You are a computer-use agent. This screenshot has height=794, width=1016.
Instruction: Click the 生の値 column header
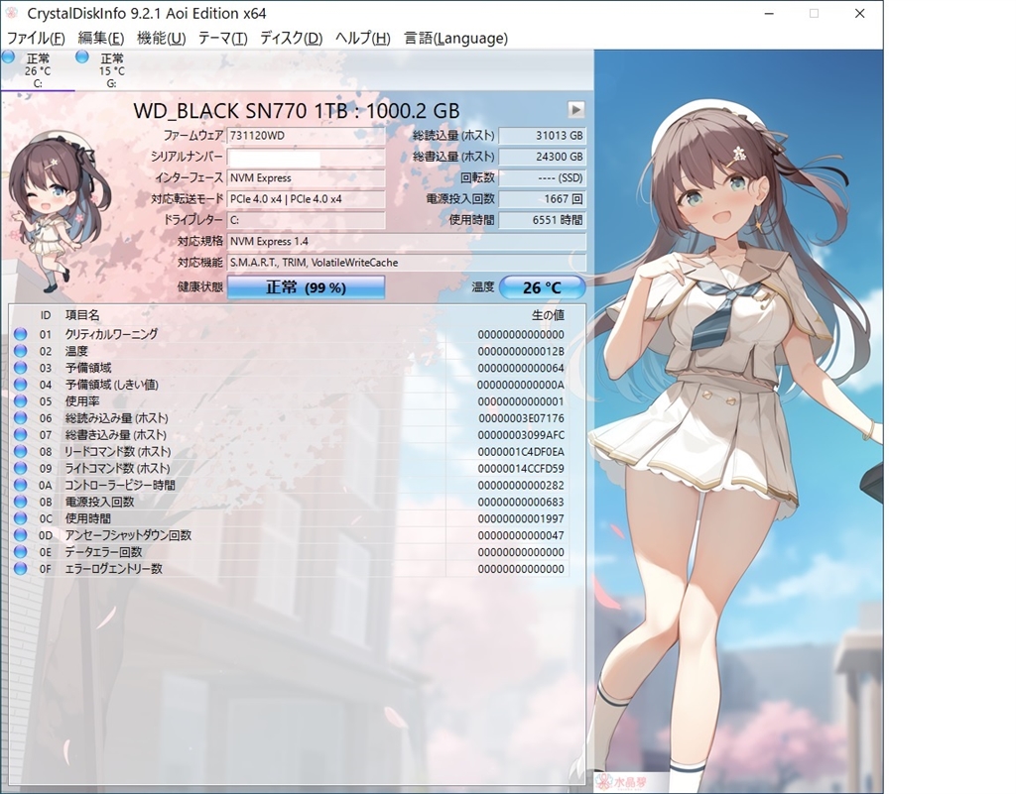coord(548,315)
